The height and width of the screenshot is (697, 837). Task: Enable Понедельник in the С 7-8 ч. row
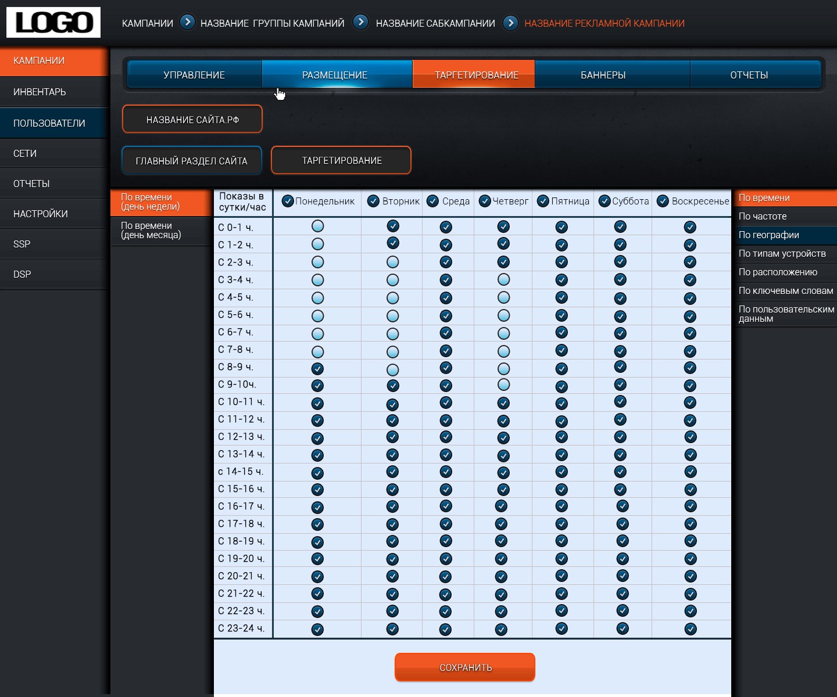317,351
